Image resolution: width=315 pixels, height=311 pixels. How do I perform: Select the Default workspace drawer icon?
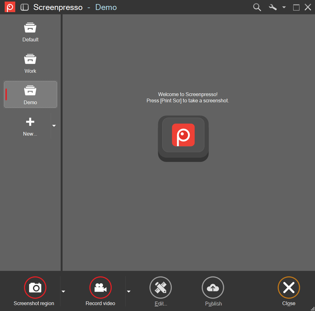[x=30, y=27]
